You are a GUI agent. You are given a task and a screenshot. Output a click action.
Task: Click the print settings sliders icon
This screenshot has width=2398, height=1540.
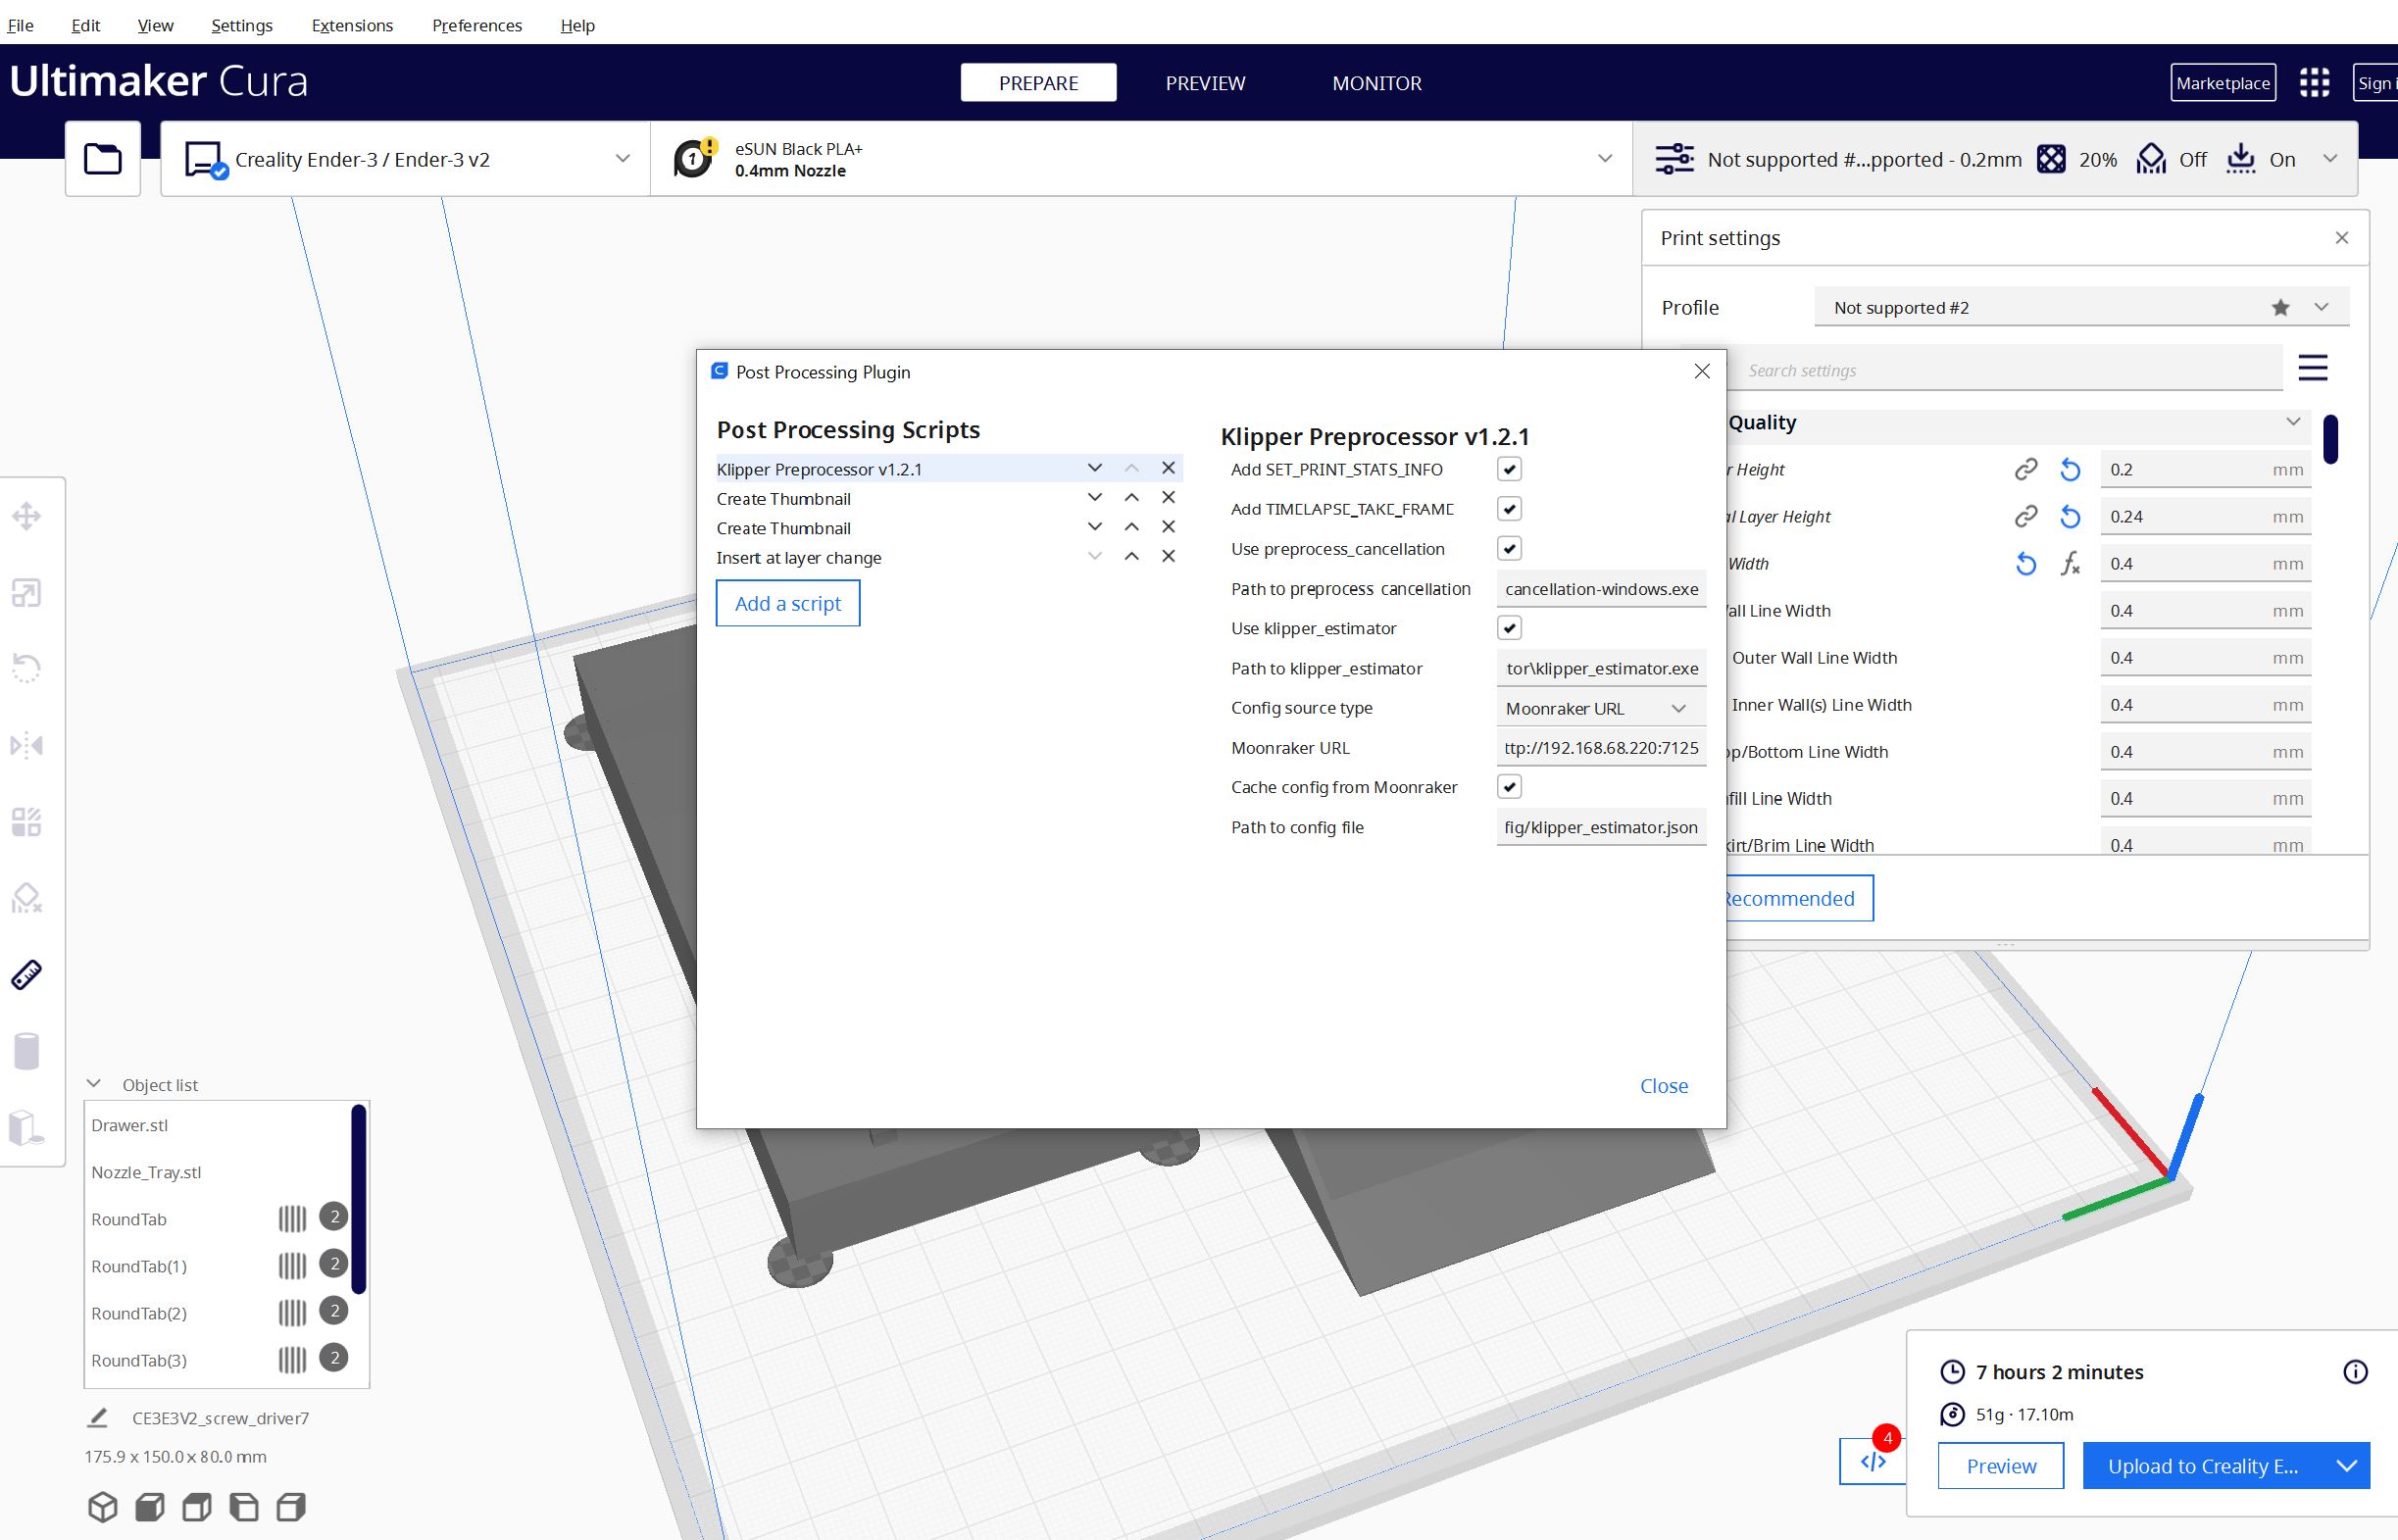(x=1675, y=158)
